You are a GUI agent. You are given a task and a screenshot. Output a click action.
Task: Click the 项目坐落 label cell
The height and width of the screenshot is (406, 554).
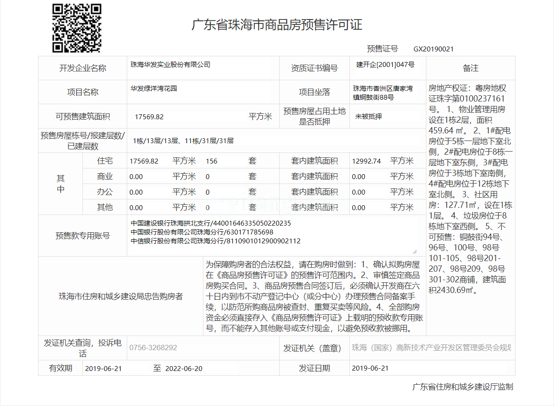pyautogui.click(x=314, y=92)
